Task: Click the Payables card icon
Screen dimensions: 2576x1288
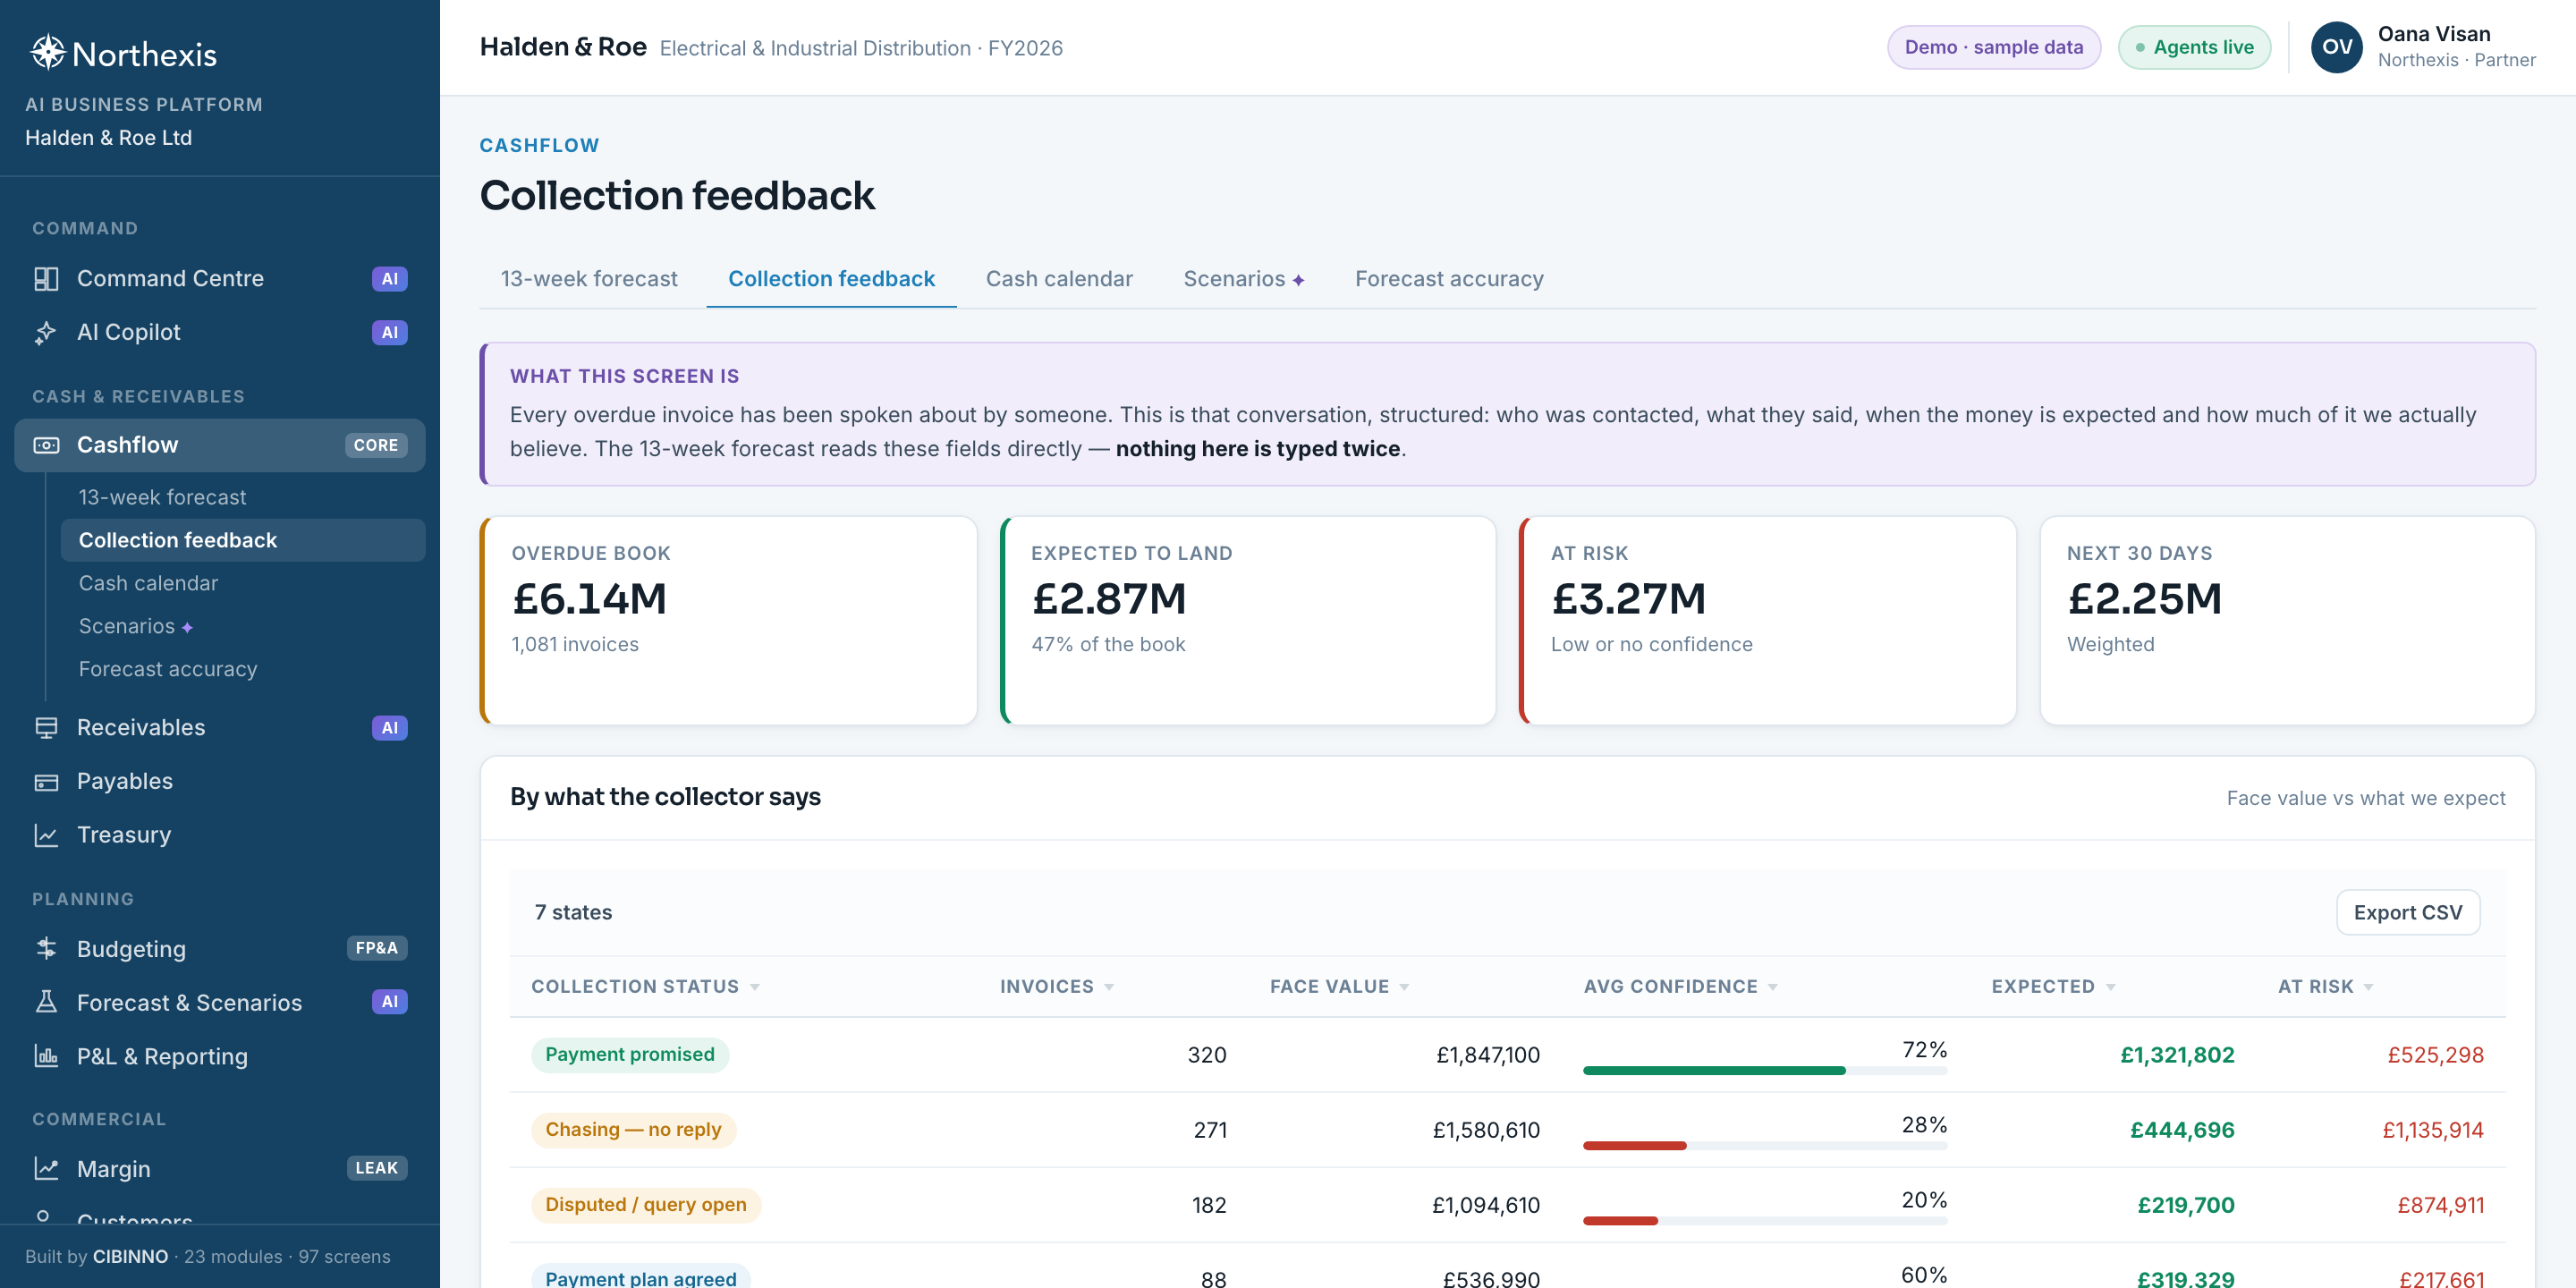Action: 46,782
